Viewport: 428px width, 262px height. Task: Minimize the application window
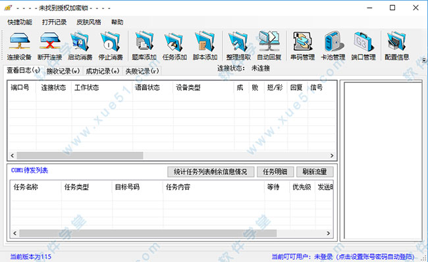[x=369, y=8]
